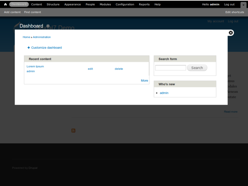Collapse the shortcuts drawer with arrow toggle
Image resolution: width=248 pixels, height=186 pixels.
coord(243,5)
